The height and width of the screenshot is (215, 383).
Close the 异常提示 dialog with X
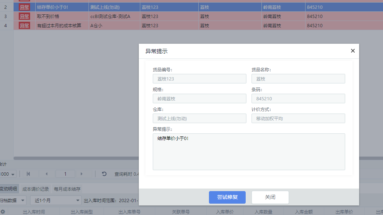point(353,51)
